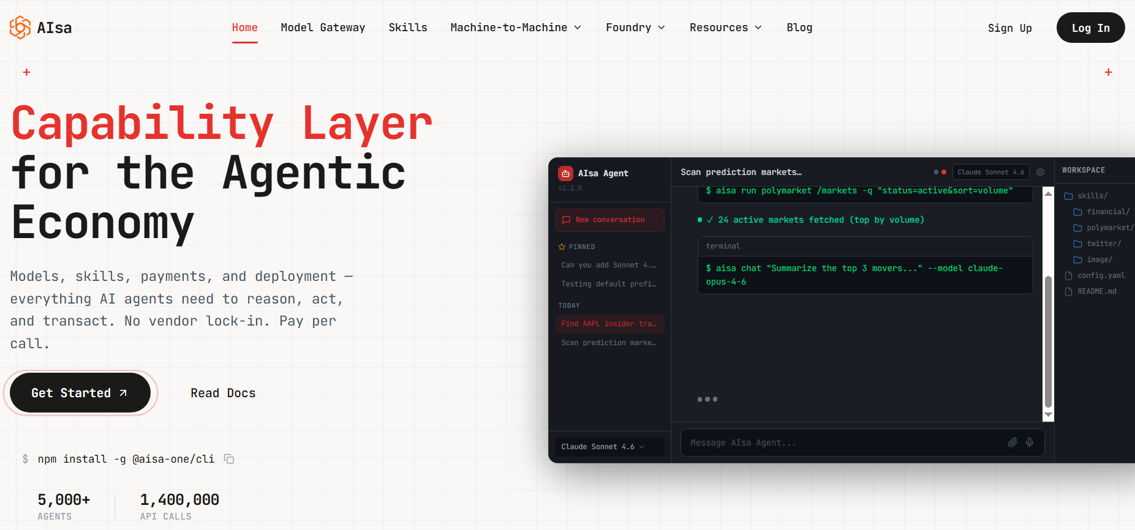Click scrollbar down arrow in chat panel
This screenshot has width=1135, height=530.
click(x=1048, y=415)
